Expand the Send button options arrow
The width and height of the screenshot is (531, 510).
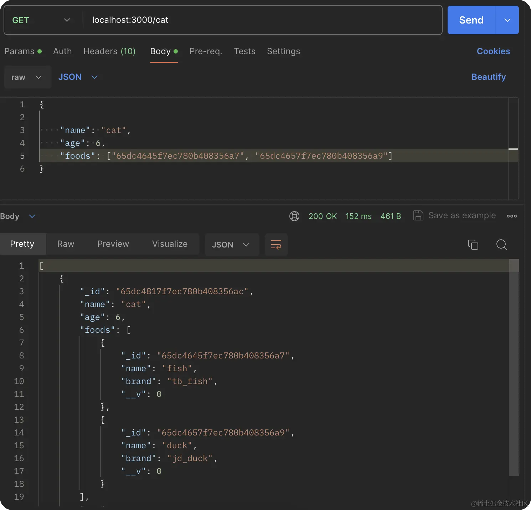(507, 20)
